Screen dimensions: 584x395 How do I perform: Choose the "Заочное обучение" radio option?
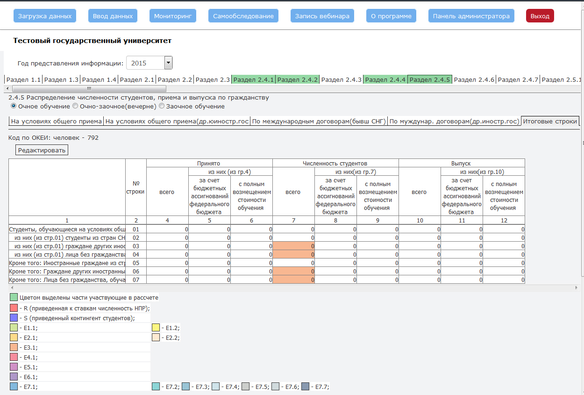[x=162, y=106]
